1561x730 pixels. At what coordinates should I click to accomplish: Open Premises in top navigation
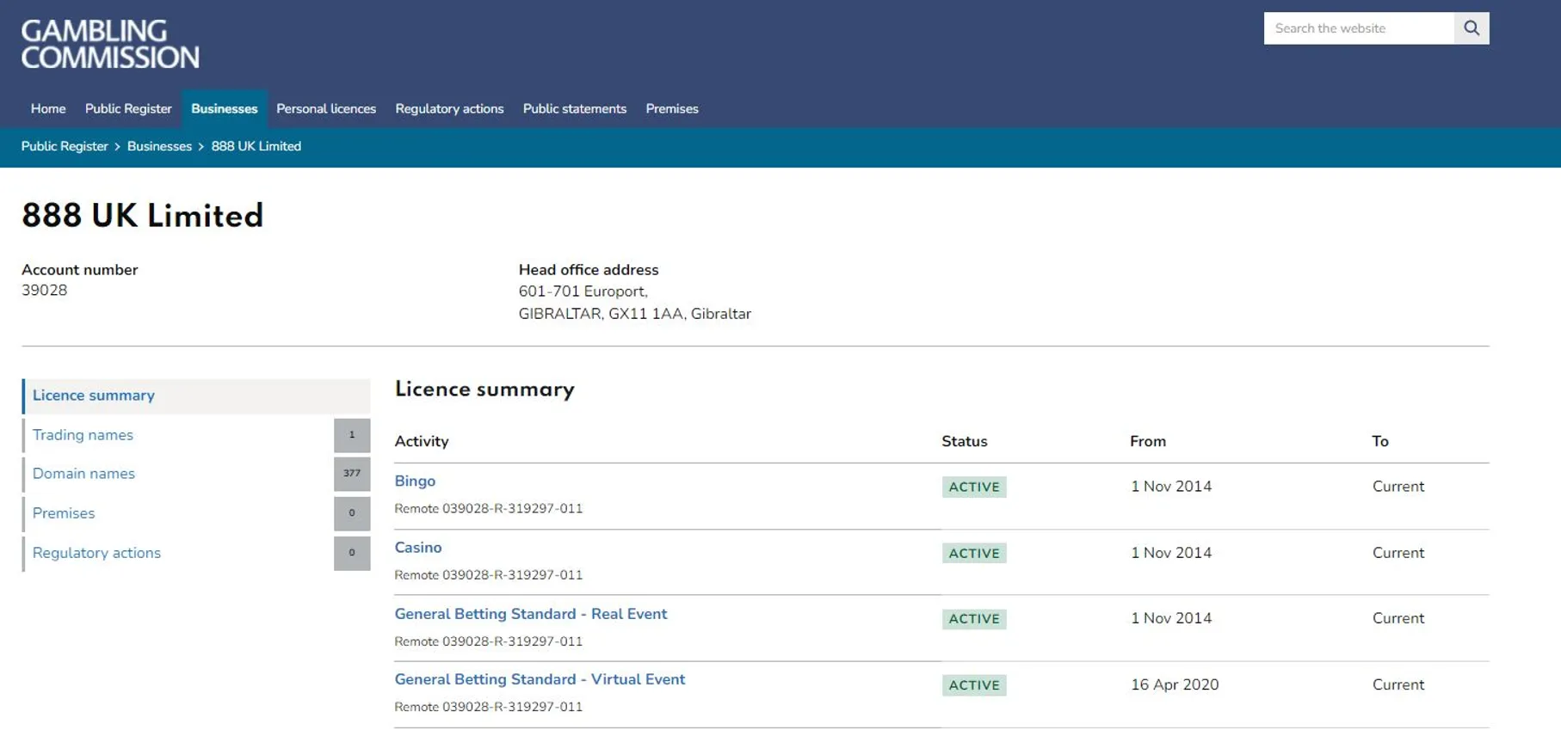(x=672, y=109)
